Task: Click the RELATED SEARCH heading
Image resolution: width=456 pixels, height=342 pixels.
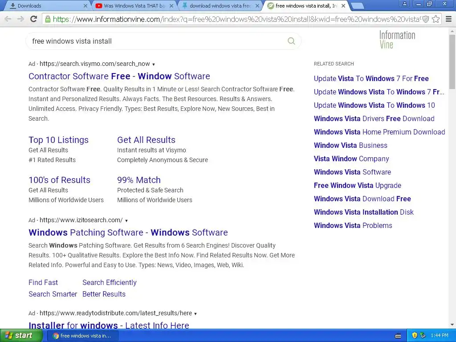Action: 334,64
